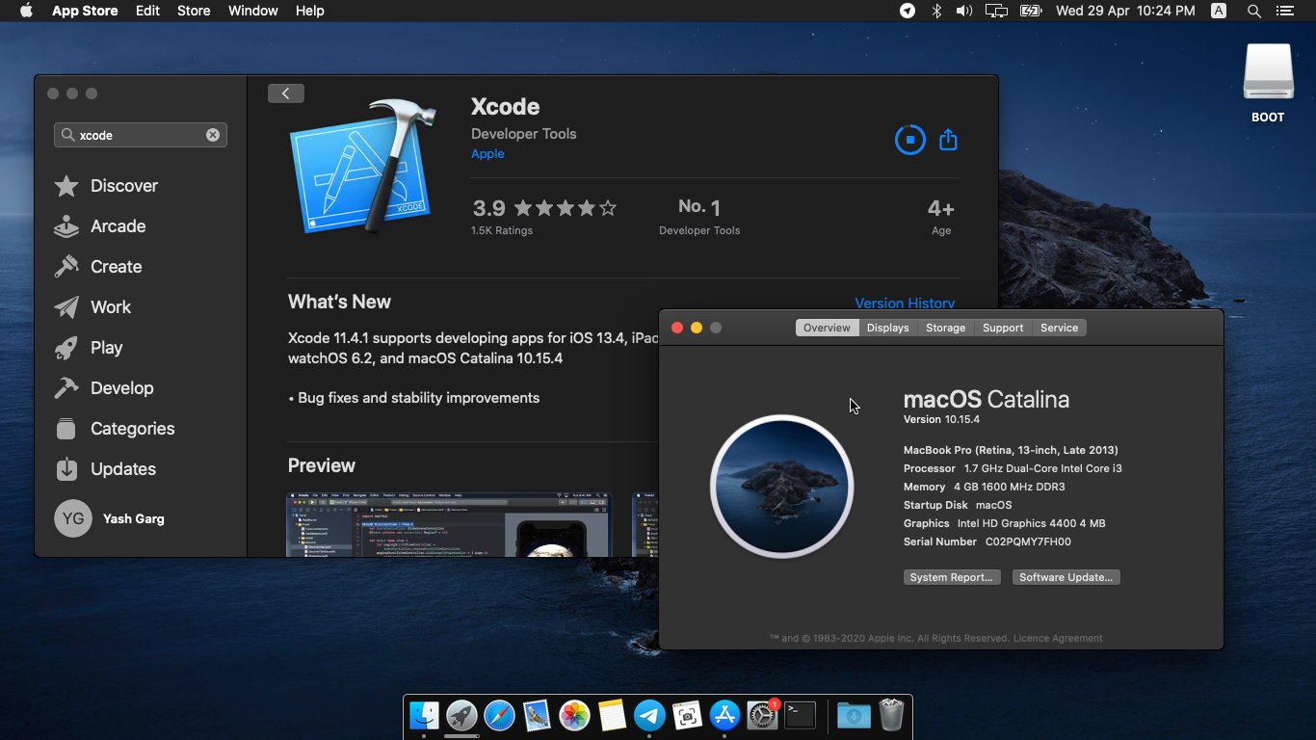Open Notification Centre
Image resolution: width=1316 pixels, height=740 pixels.
(x=1284, y=11)
